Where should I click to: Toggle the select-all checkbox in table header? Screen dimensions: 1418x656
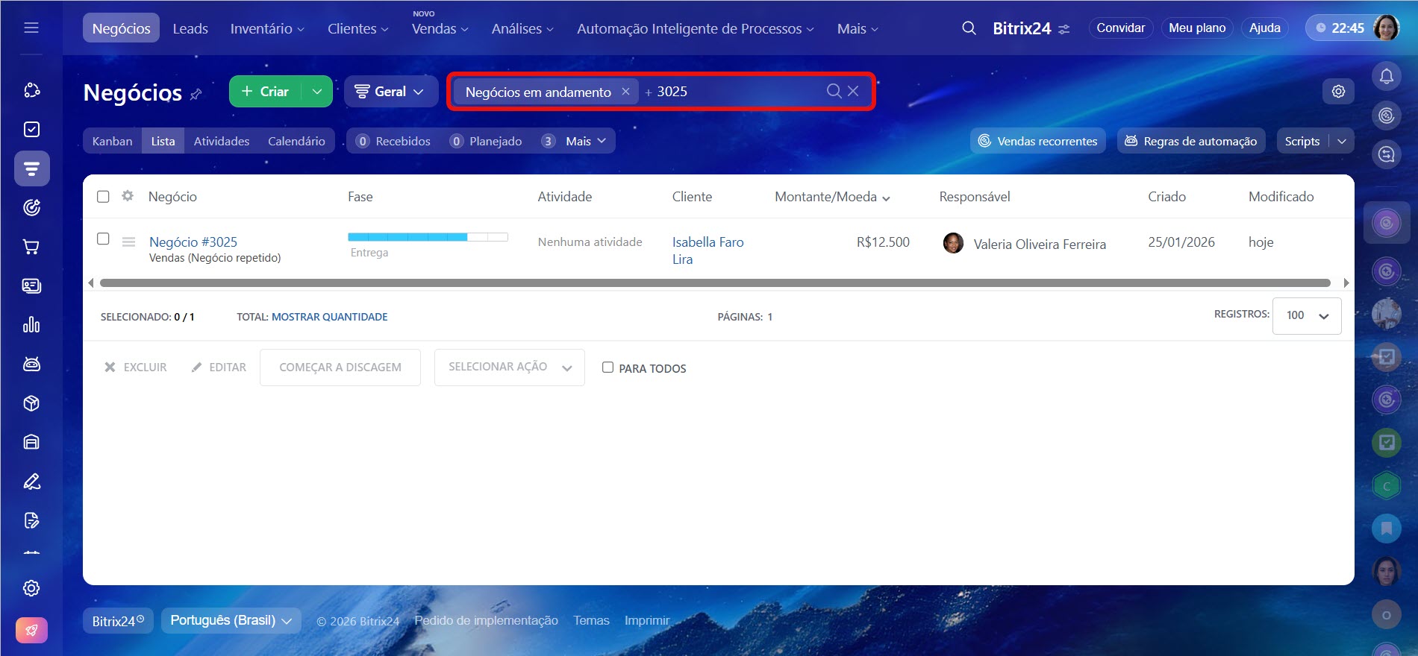103,196
